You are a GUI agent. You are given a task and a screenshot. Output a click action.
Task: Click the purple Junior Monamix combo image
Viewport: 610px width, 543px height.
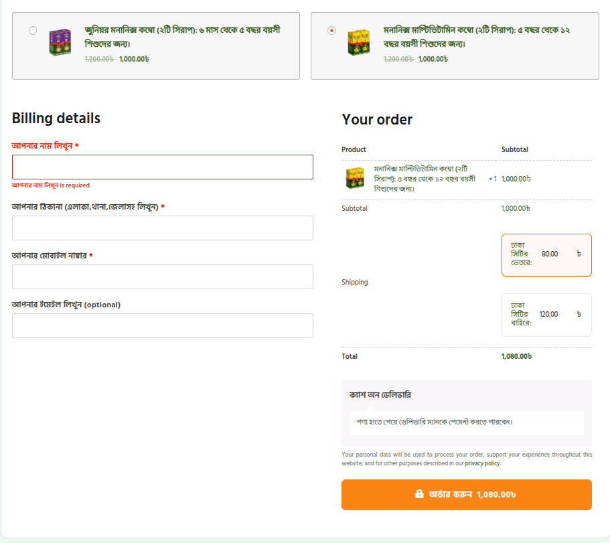click(60, 42)
